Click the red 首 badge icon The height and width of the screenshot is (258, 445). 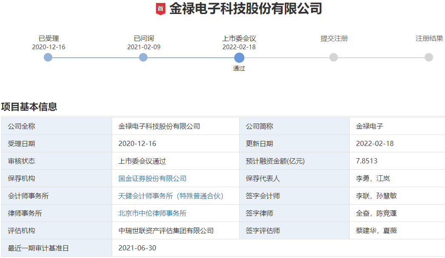point(160,8)
